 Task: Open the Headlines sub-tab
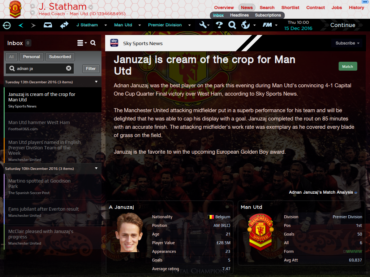(x=239, y=15)
